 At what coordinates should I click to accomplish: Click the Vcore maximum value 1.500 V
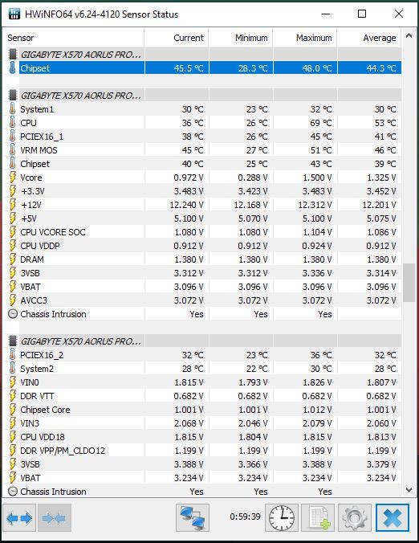pyautogui.click(x=317, y=178)
